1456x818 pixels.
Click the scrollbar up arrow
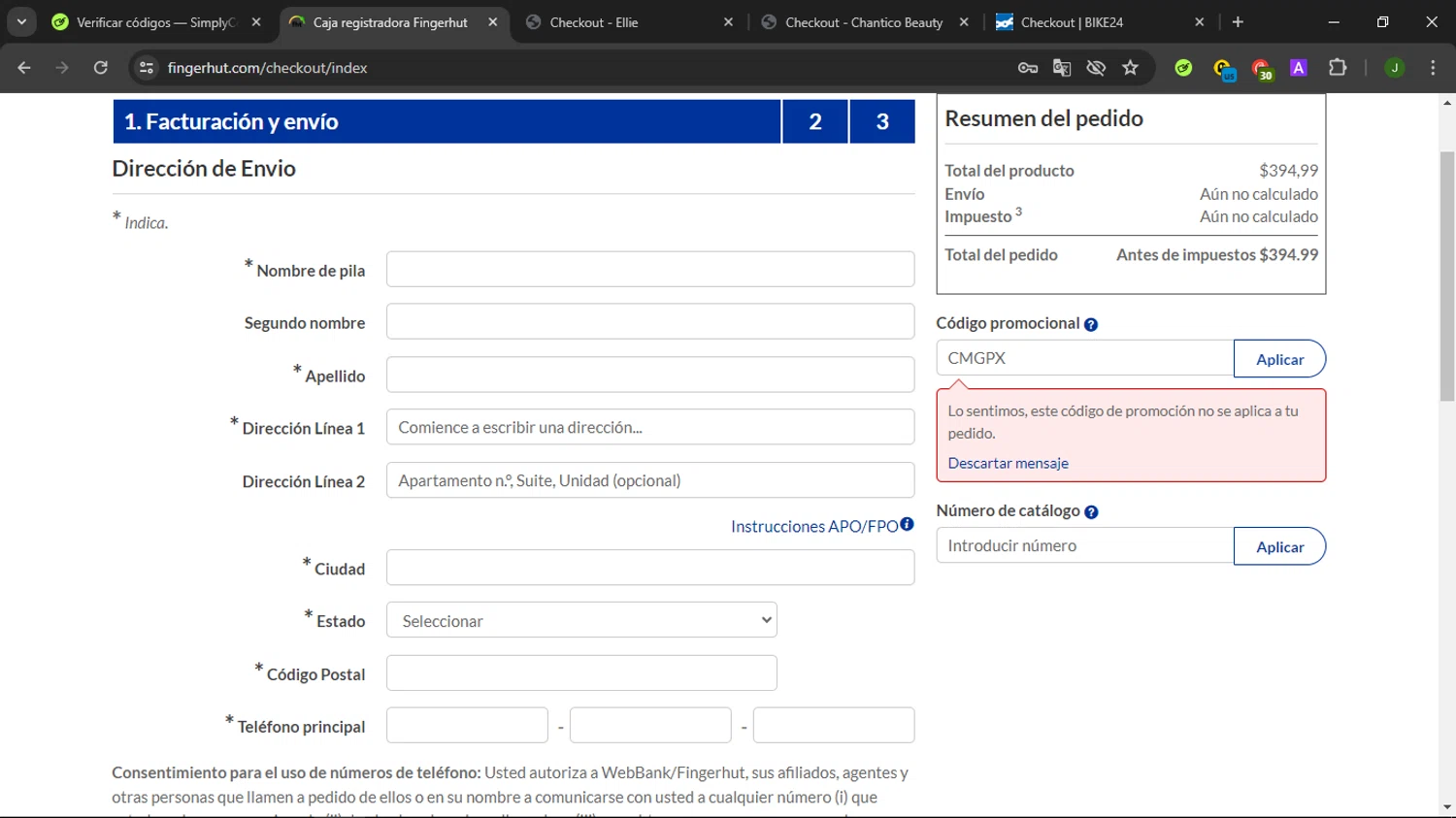(1447, 103)
